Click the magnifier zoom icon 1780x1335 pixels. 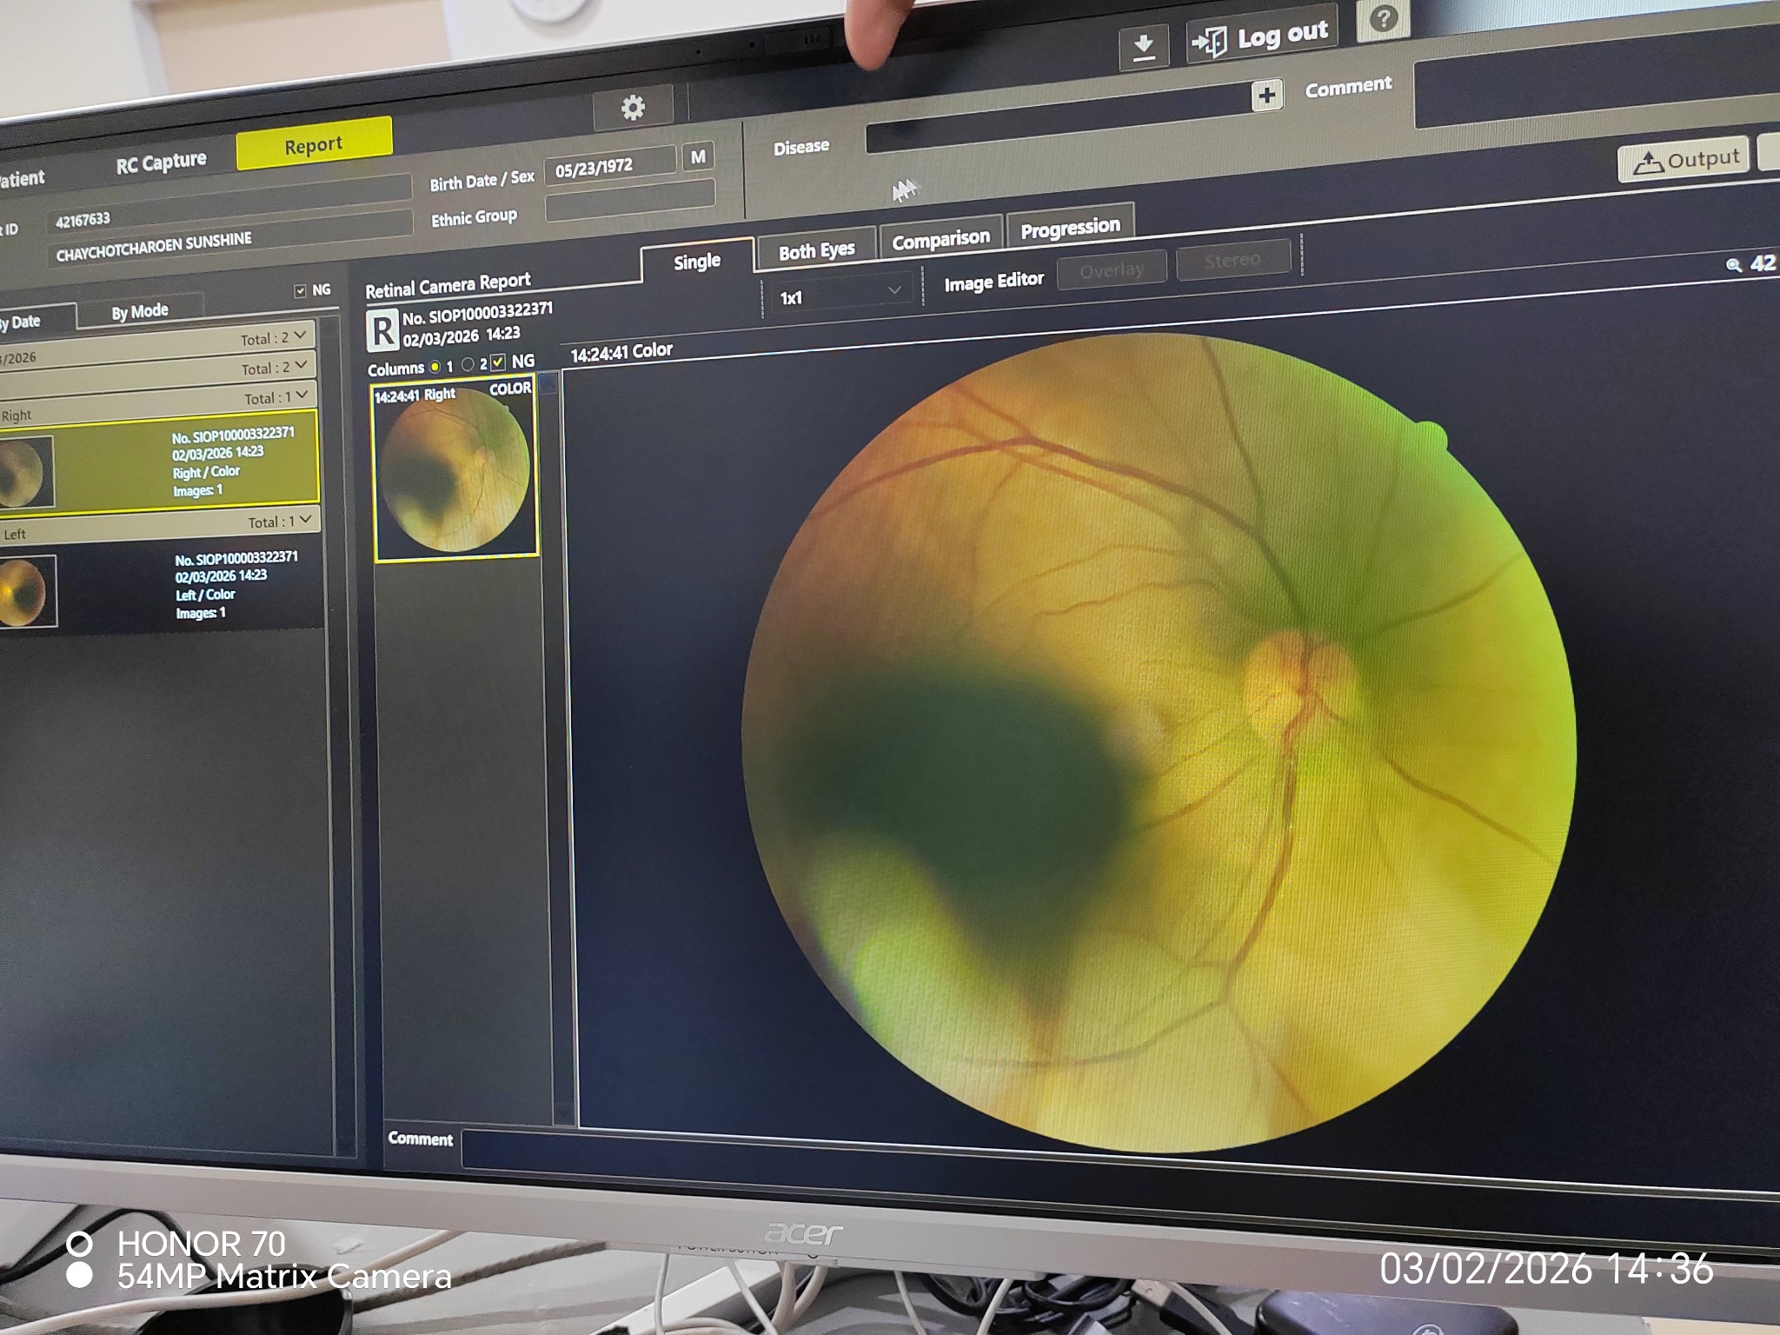pyautogui.click(x=1733, y=265)
